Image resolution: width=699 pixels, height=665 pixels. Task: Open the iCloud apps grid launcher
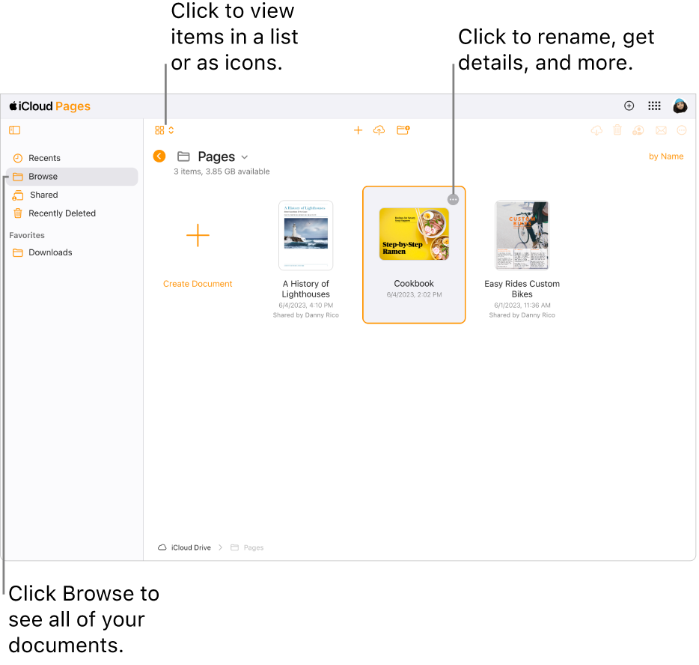[x=654, y=106]
